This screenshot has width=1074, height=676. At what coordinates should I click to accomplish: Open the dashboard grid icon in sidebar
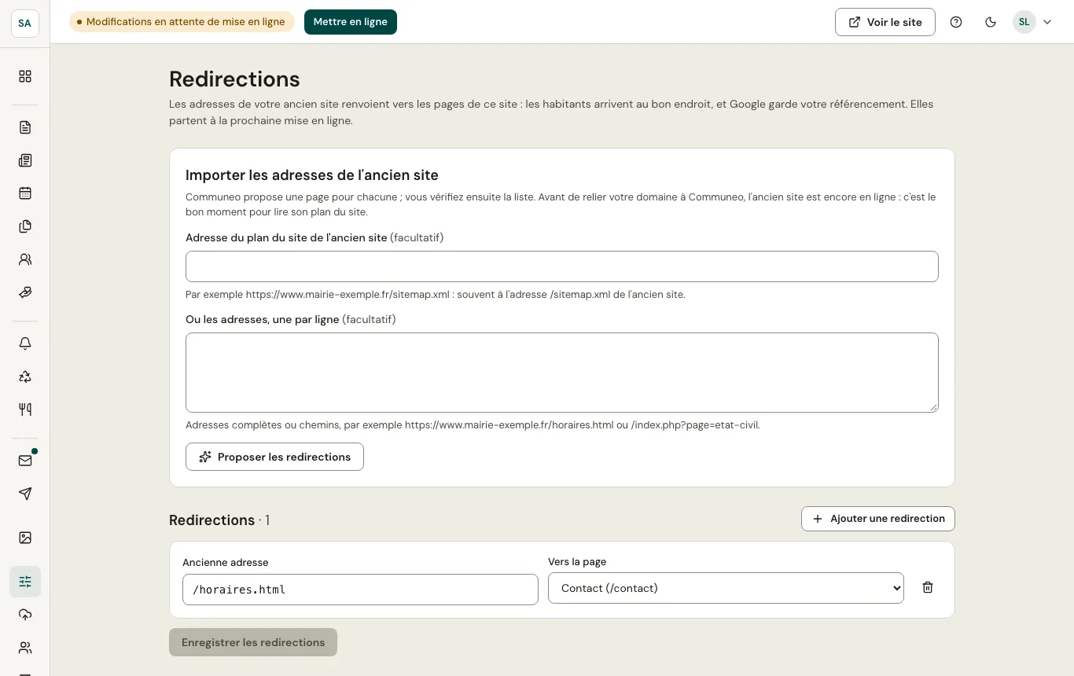pyautogui.click(x=25, y=76)
